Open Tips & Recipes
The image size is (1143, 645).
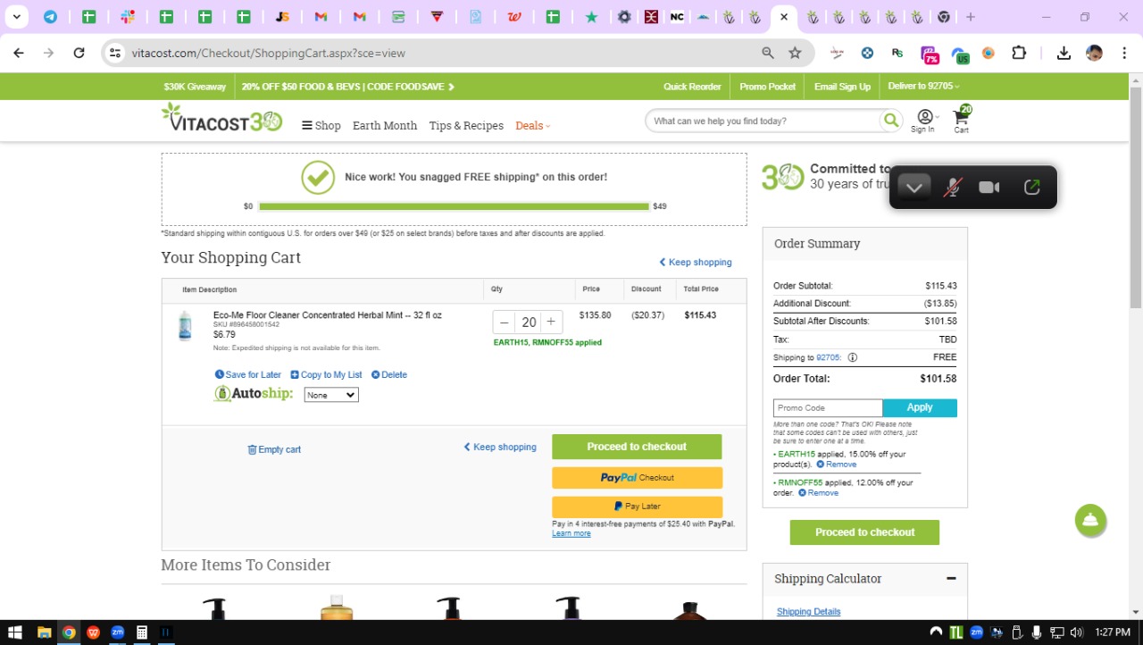click(466, 126)
